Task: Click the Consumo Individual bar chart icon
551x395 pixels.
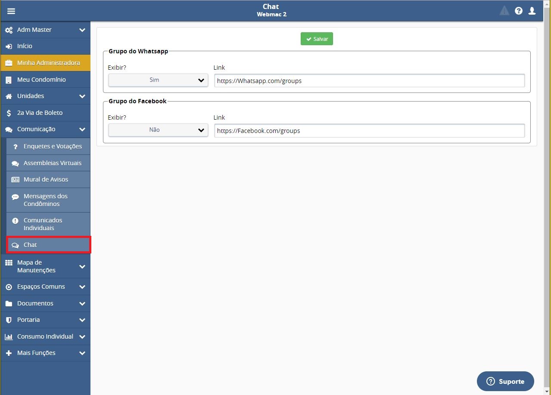Action: pyautogui.click(x=9, y=337)
